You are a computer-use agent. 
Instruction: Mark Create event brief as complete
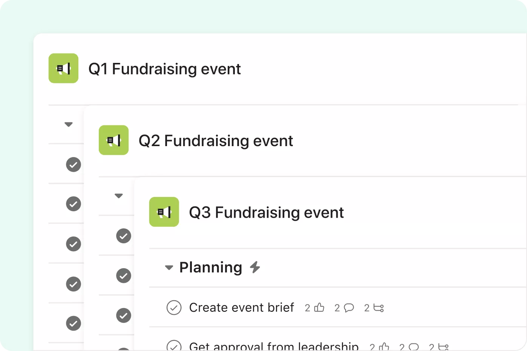point(174,308)
